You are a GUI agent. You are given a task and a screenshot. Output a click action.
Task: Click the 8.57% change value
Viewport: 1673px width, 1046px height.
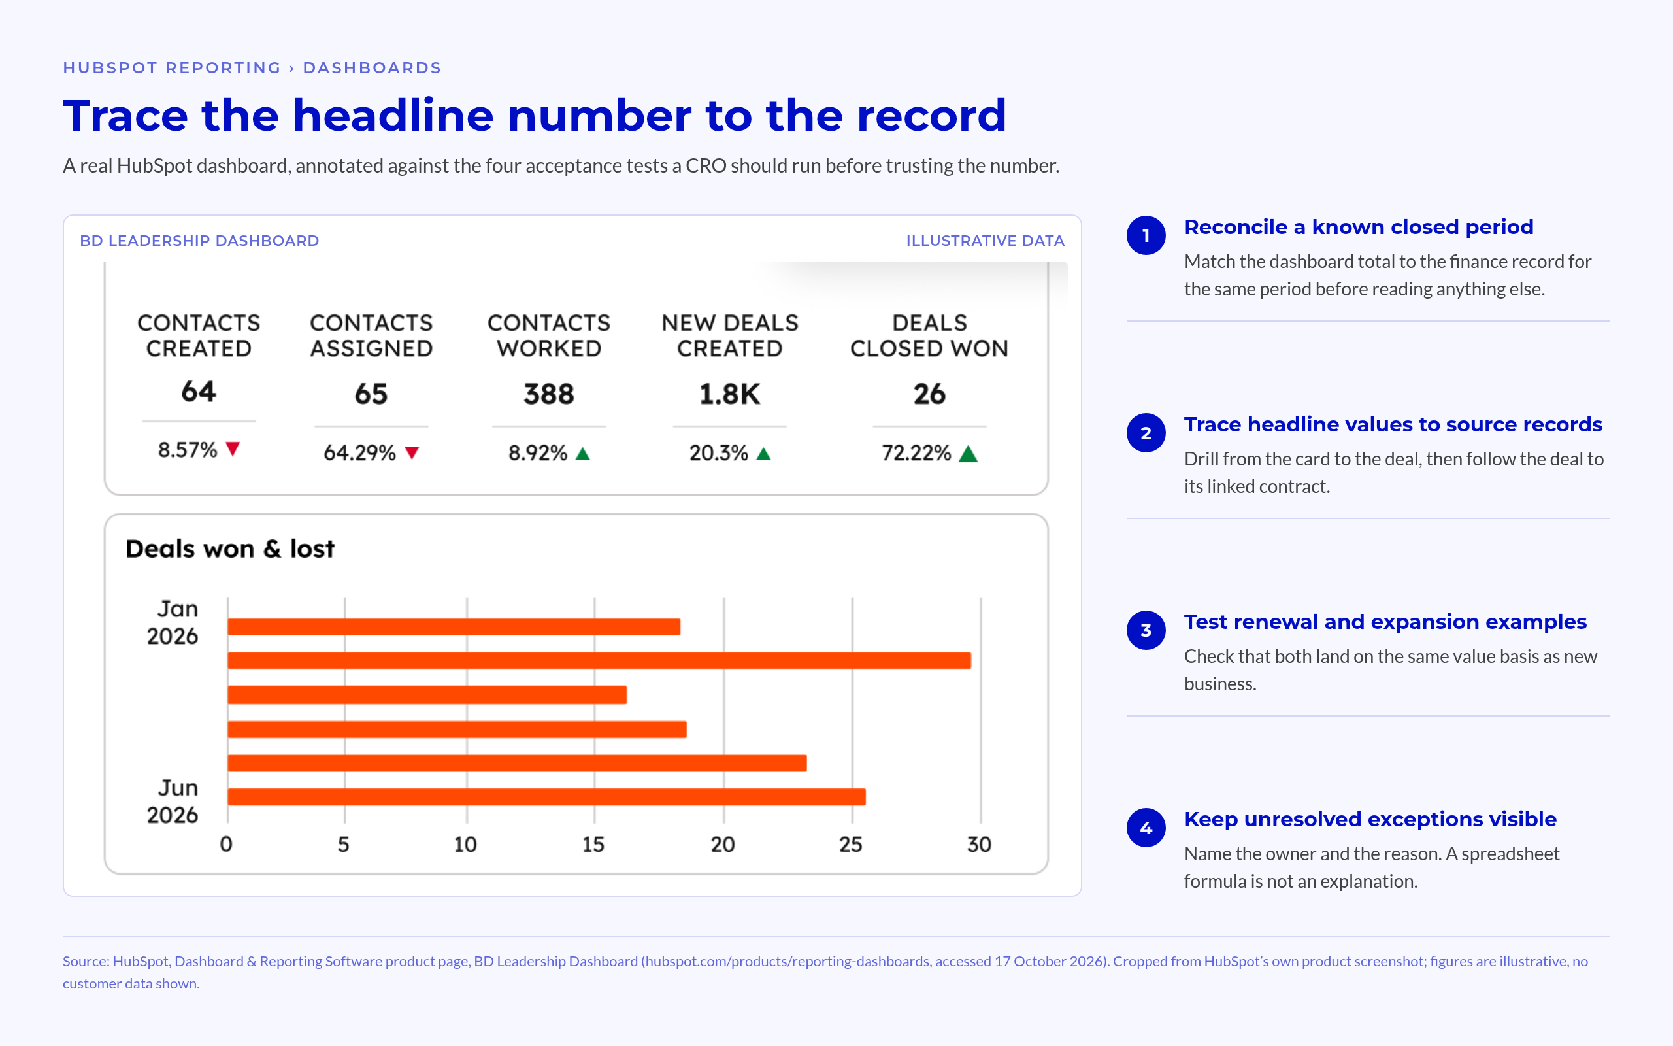tap(188, 450)
